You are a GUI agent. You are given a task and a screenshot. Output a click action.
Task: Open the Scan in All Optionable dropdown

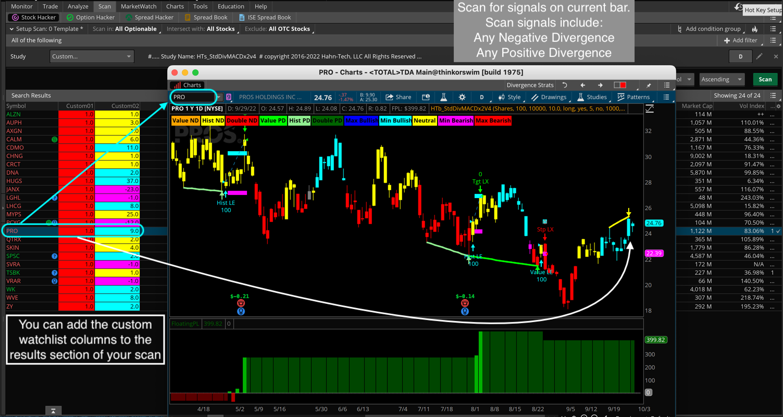pos(136,29)
